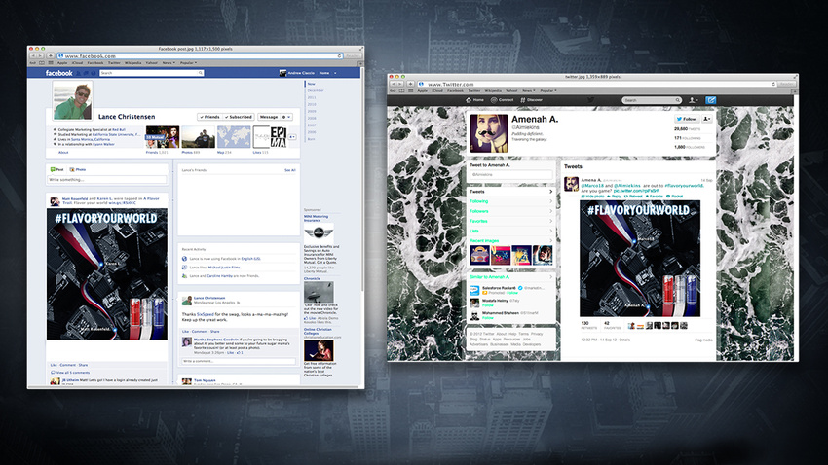Click the blue compose tweet icon
The width and height of the screenshot is (828, 465).
click(x=711, y=99)
